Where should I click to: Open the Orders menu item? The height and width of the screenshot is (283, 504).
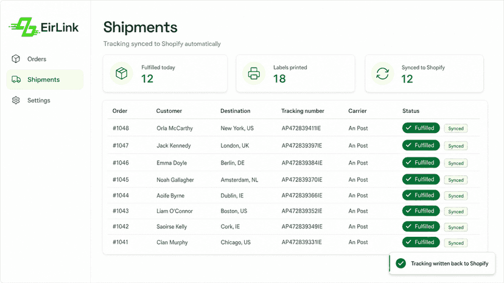tap(44, 59)
